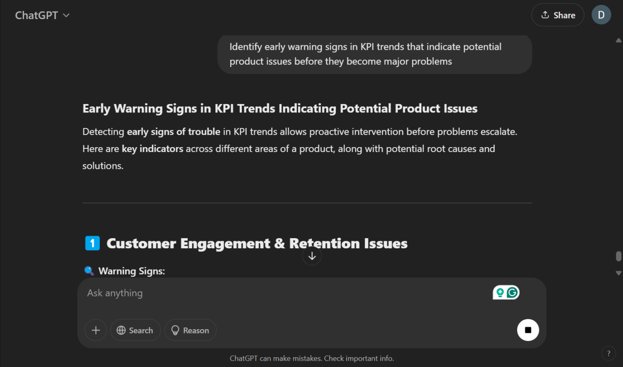
Task: Click the vertical scrollbar thumb
Action: coord(618,256)
